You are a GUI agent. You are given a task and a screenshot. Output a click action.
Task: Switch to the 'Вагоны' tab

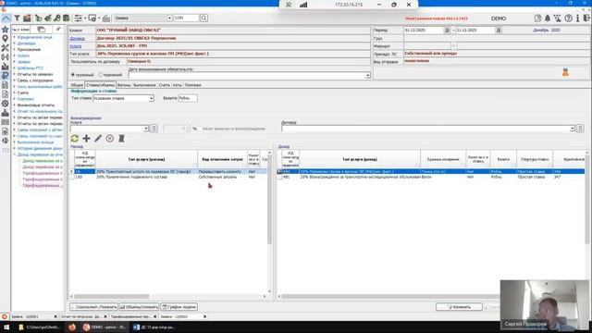click(x=124, y=85)
